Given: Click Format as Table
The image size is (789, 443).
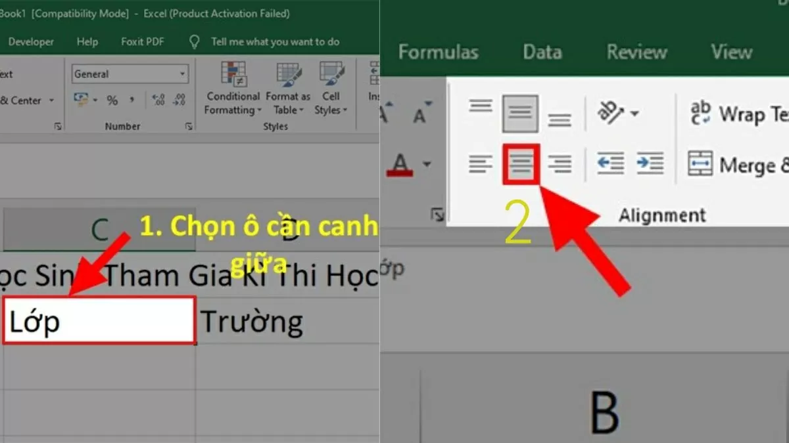Looking at the screenshot, I should [x=287, y=92].
